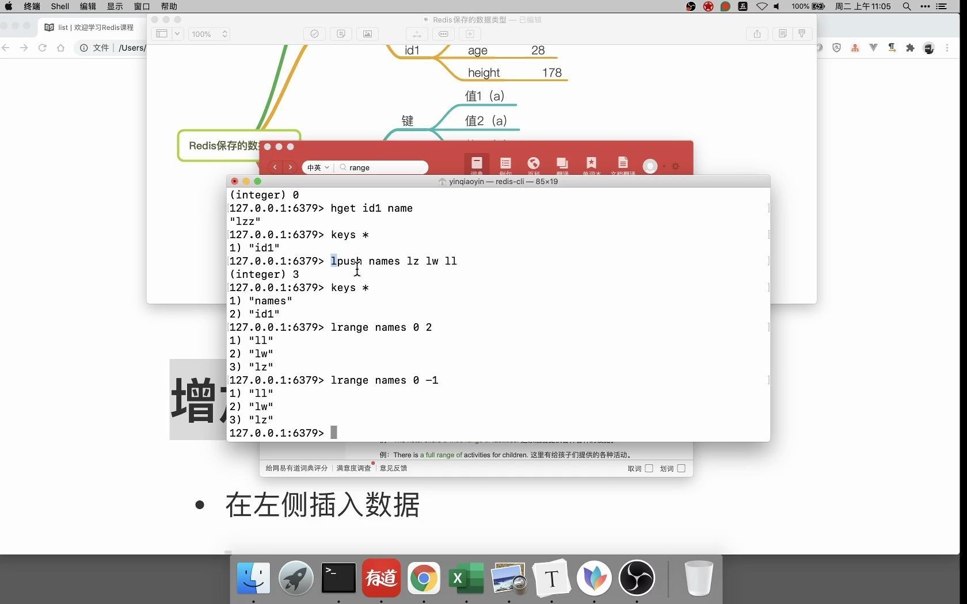Image resolution: width=967 pixels, height=604 pixels.
Task: Toggle the sidebar panel in the mind map toolbar
Action: click(161, 33)
